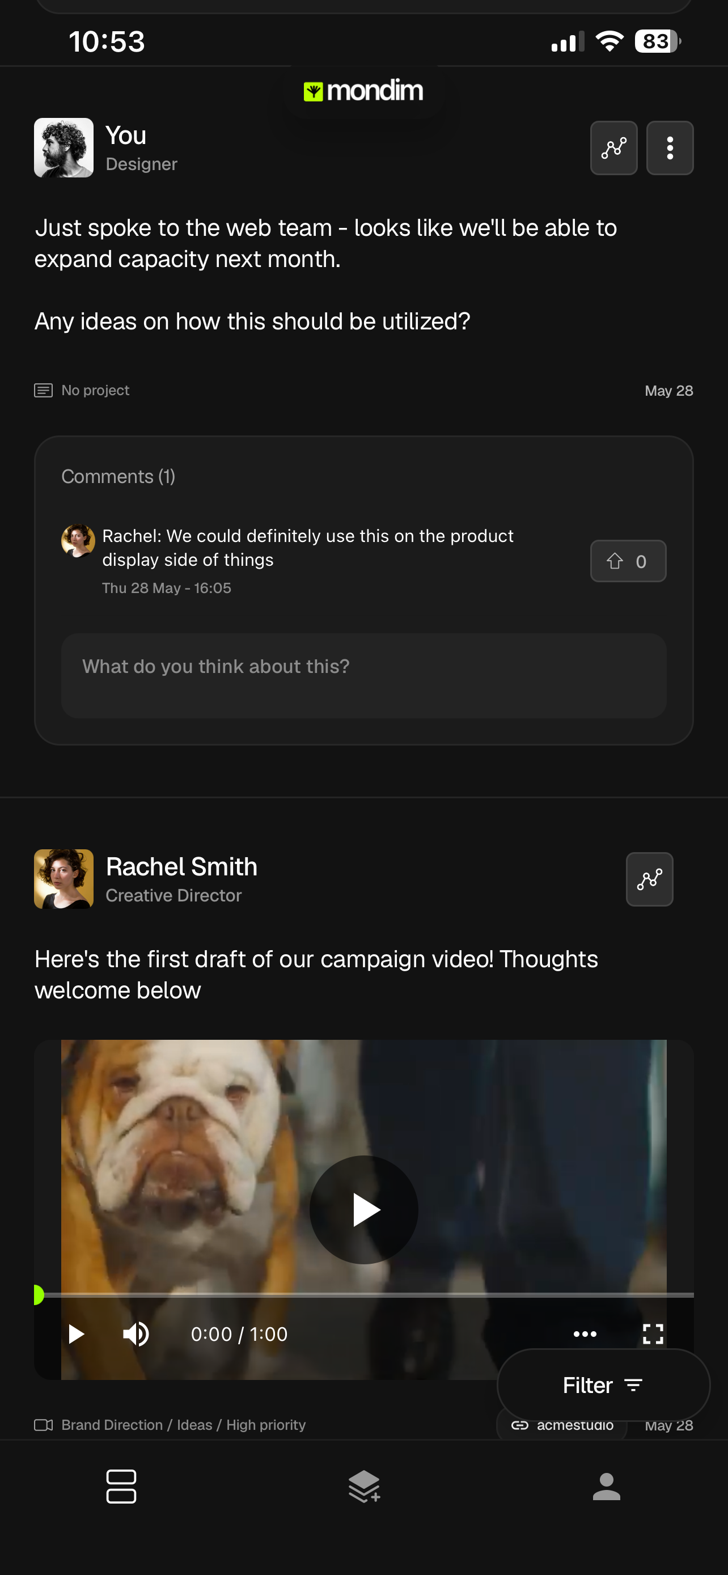Screen dimensions: 728x1575
Task: Open the three-dot options menu on your post
Action: pos(670,148)
